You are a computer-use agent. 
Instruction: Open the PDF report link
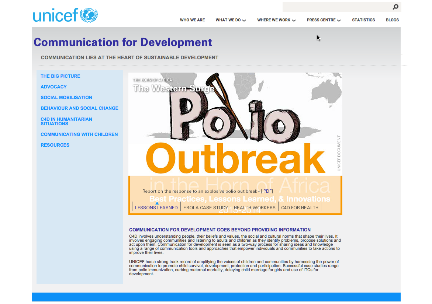[267, 191]
